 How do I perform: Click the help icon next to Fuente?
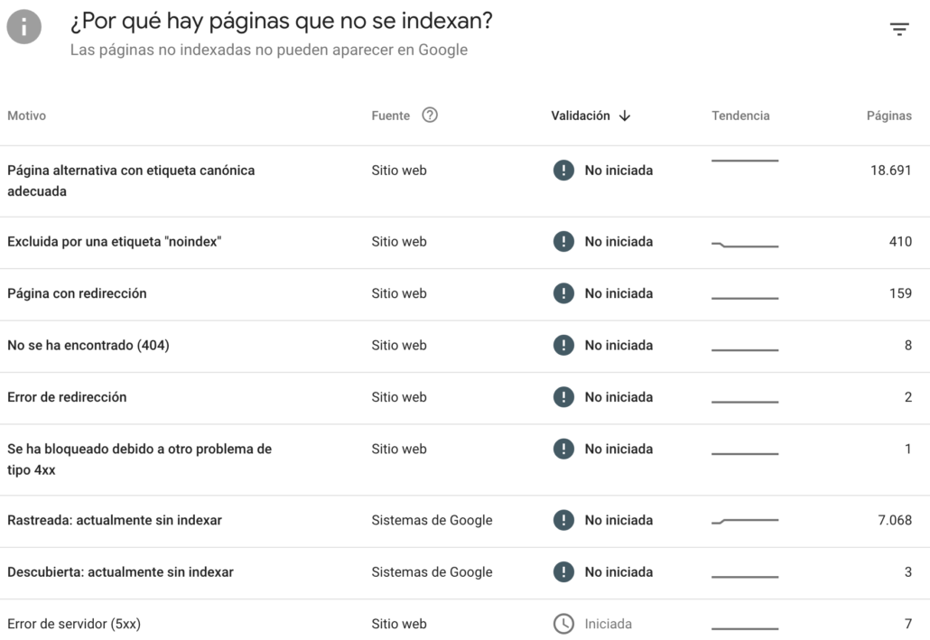(x=430, y=116)
